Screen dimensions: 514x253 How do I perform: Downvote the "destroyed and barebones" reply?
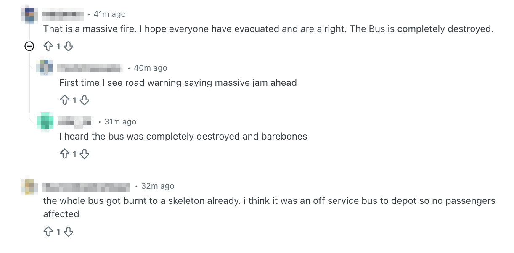tap(85, 154)
